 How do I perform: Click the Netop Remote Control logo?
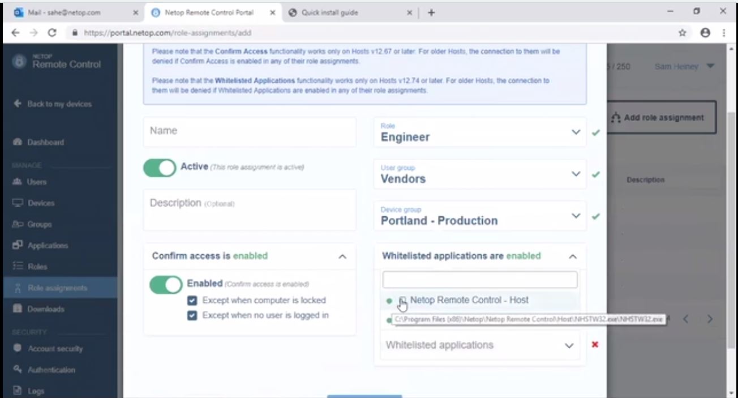[58, 62]
